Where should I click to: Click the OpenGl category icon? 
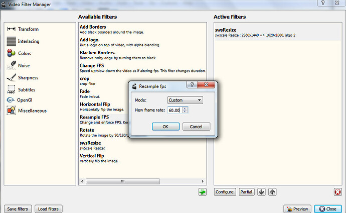[x=11, y=100]
